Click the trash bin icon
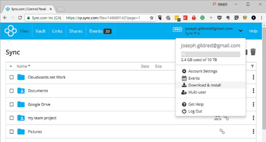Viewport: 266px width, 142px height. (x=253, y=52)
